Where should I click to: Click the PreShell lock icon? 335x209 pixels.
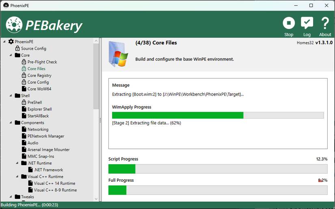point(24,102)
